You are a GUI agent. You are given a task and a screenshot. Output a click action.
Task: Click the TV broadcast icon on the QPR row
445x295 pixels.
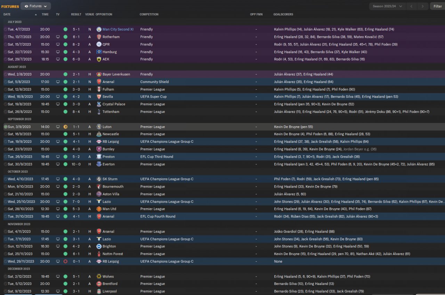pyautogui.click(x=58, y=44)
